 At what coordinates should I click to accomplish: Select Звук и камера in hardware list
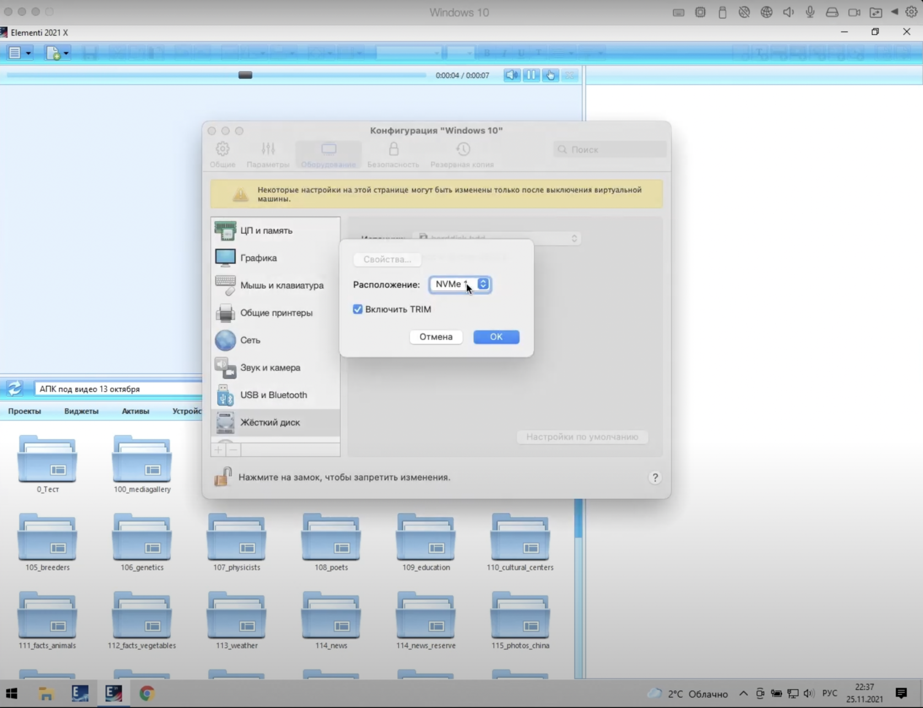point(275,367)
